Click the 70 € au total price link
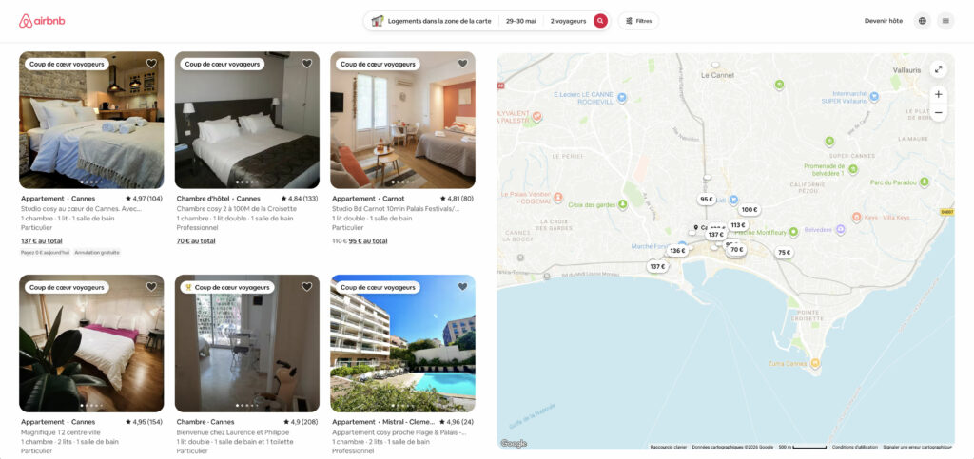Viewport: 974px width, 459px height. tap(196, 241)
